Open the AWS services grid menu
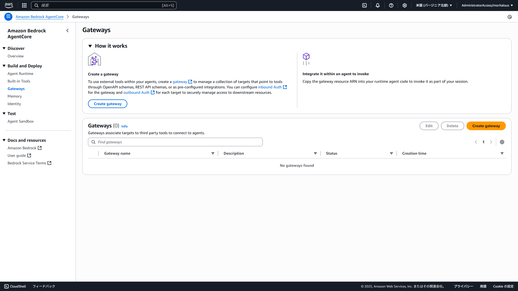This screenshot has width=518, height=291. (x=24, y=5)
